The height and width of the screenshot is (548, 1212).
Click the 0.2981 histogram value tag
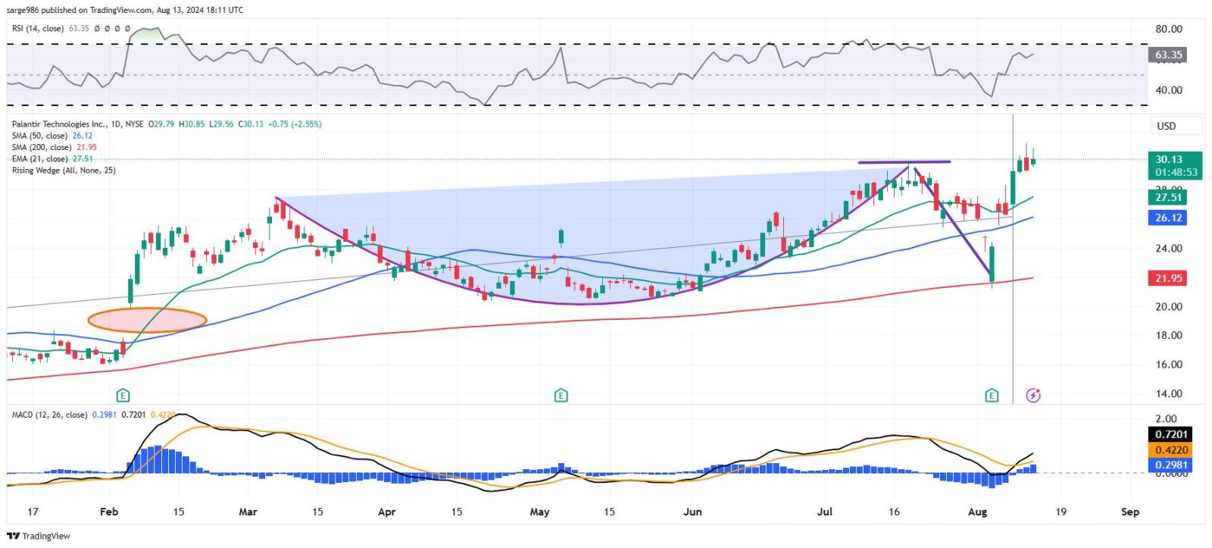(1170, 465)
